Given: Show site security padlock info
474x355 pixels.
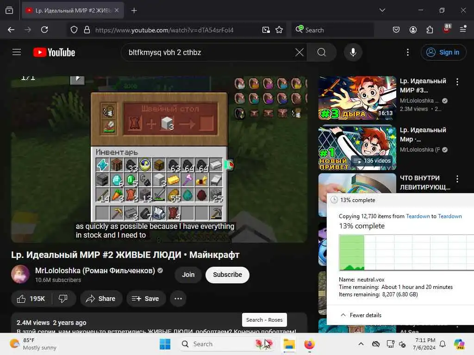Looking at the screenshot, I should [87, 30].
